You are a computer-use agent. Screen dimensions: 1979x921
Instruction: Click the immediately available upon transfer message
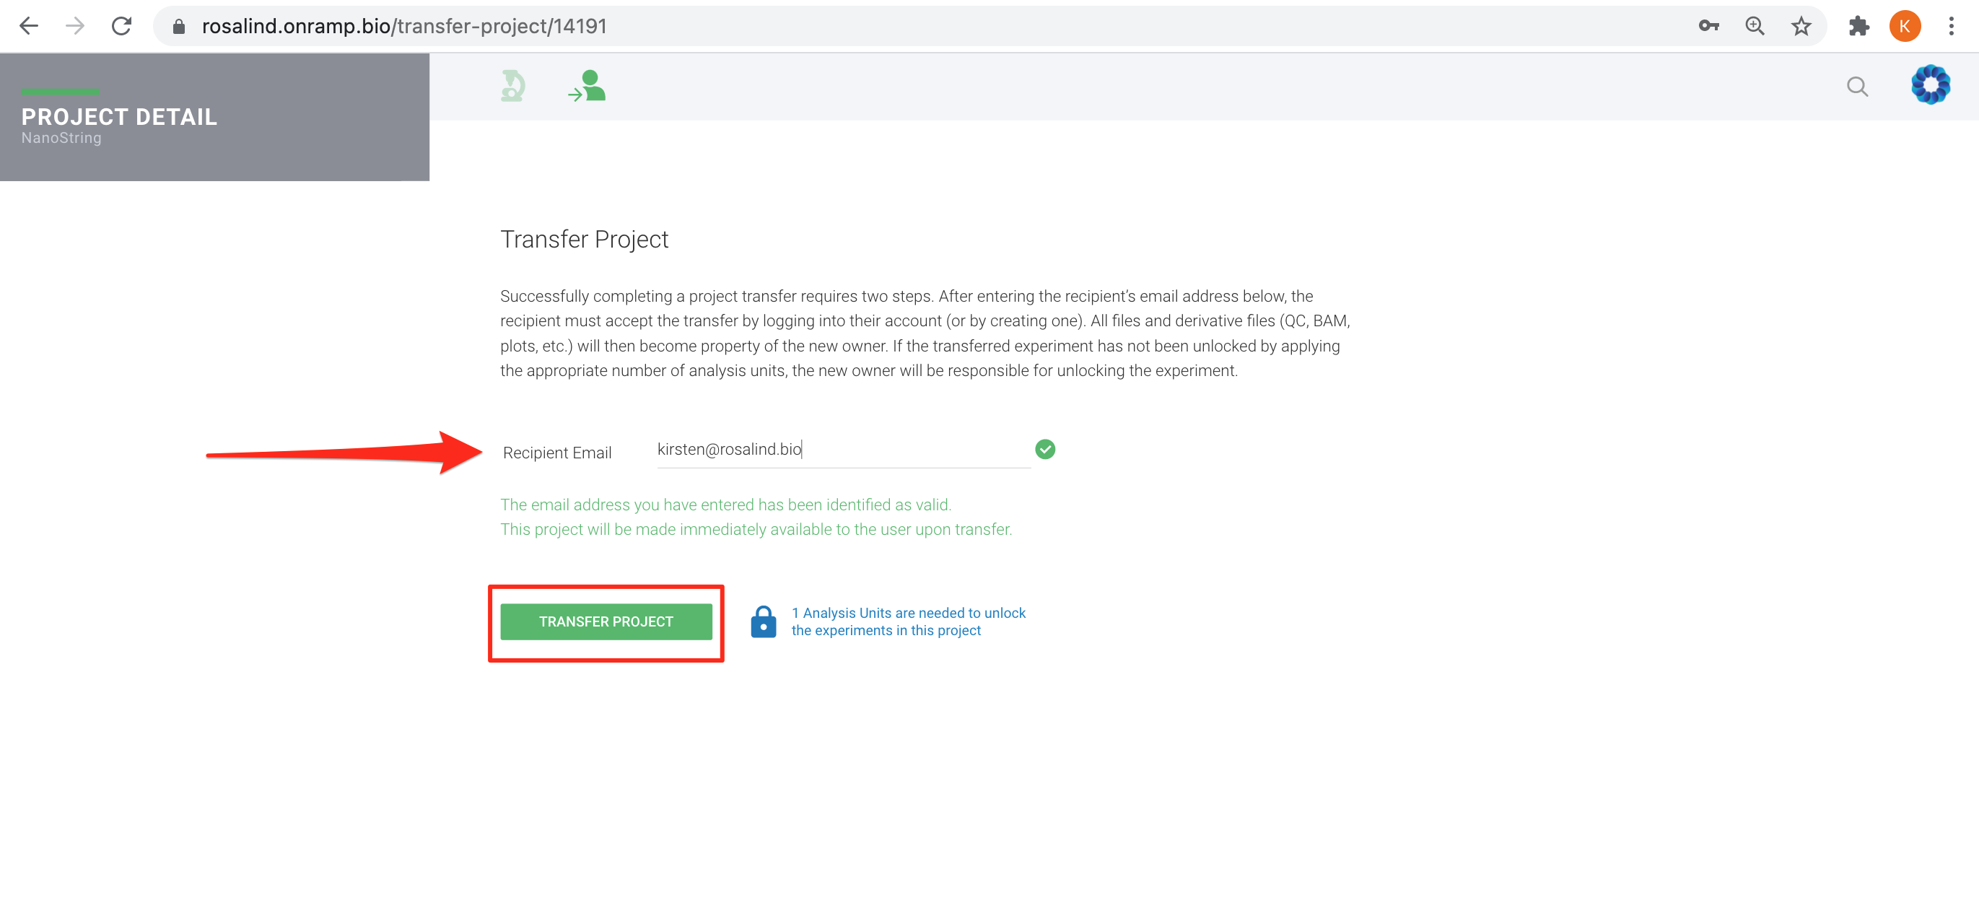[756, 529]
